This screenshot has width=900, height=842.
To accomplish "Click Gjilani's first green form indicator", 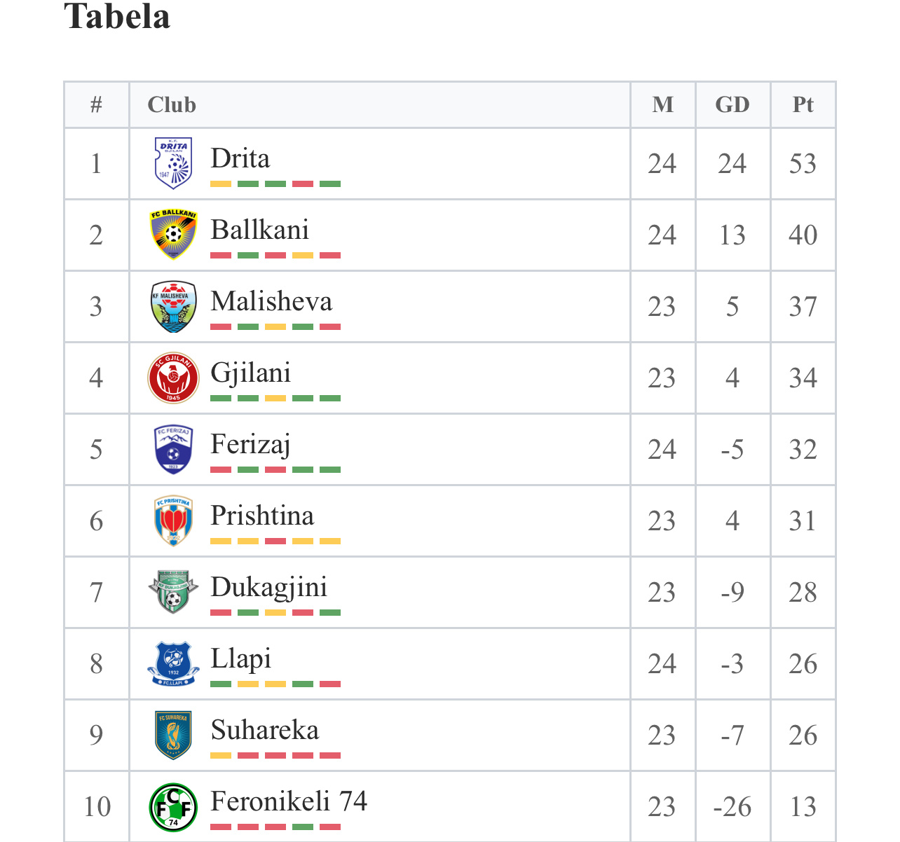I will pyautogui.click(x=221, y=399).
